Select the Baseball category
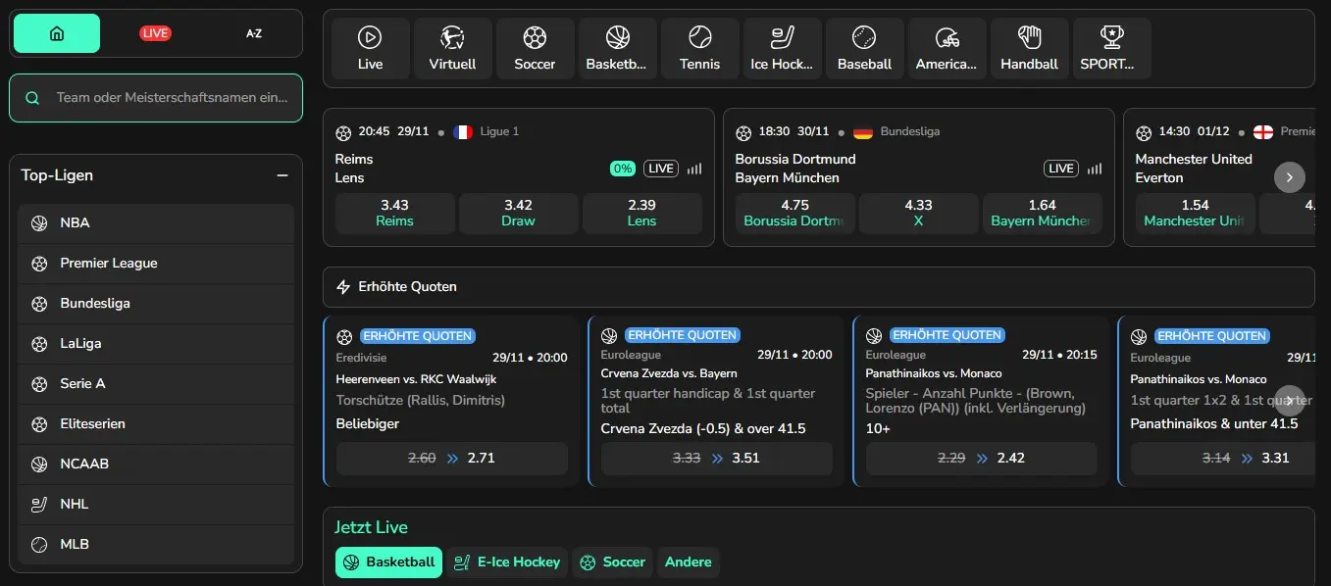 click(865, 48)
